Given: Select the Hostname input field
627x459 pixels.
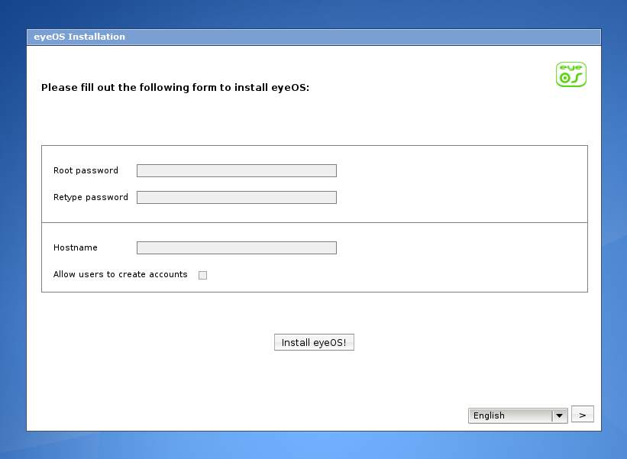Looking at the screenshot, I should 237,248.
